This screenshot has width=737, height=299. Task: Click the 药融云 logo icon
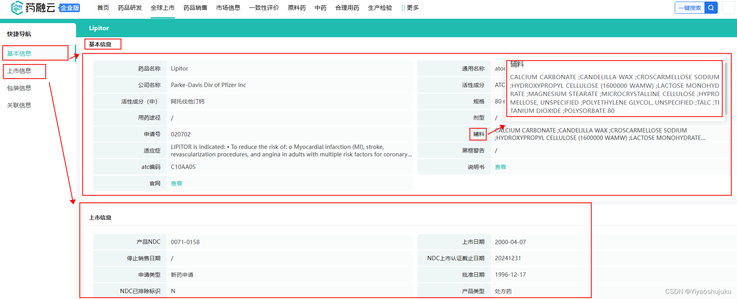[x=17, y=8]
